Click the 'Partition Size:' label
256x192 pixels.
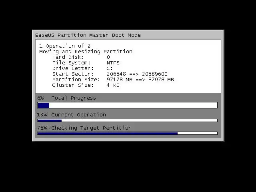click(x=76, y=80)
